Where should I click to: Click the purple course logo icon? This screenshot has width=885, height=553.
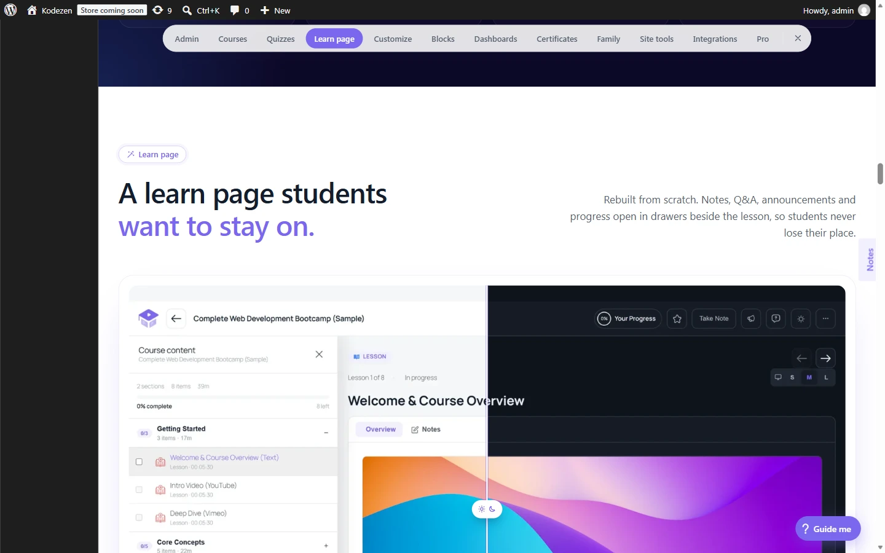[148, 318]
